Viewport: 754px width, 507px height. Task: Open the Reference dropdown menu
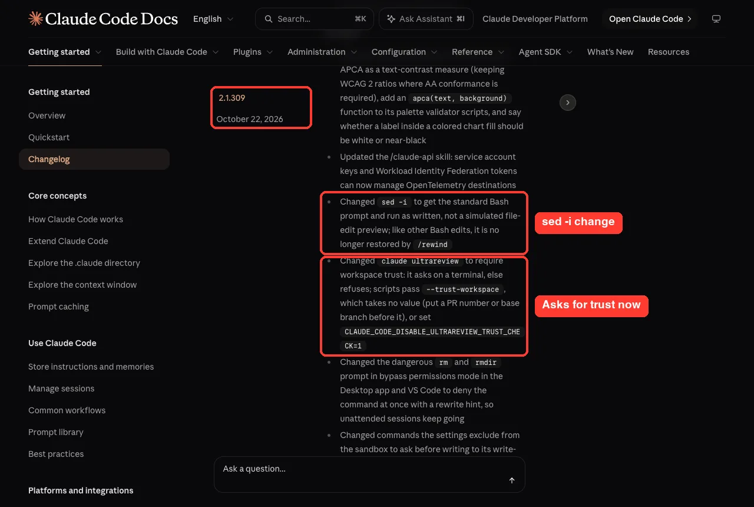pos(478,52)
